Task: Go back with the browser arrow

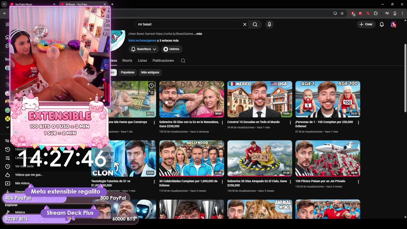Action: click(x=4, y=13)
